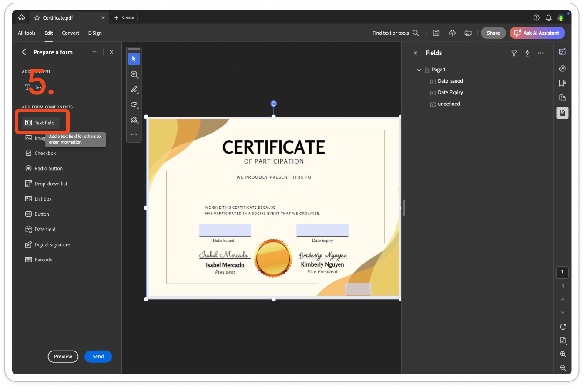This screenshot has width=584, height=388.
Task: Open more tools ellipsis in quick toolbar
Action: coord(134,135)
